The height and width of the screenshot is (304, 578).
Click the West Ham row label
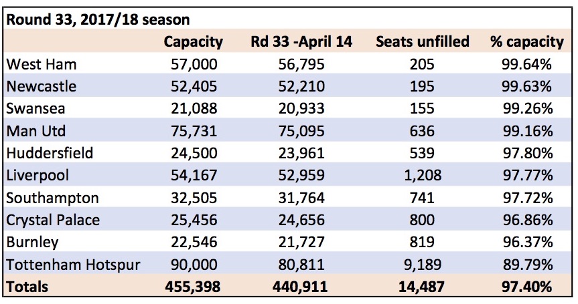pos(42,64)
